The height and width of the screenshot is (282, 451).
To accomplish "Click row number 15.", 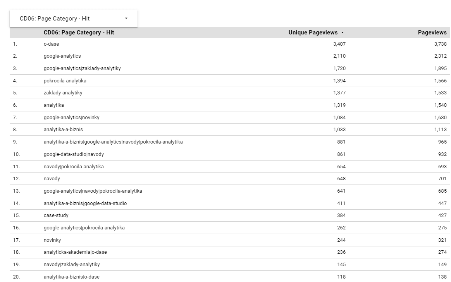I will [x=16, y=215].
